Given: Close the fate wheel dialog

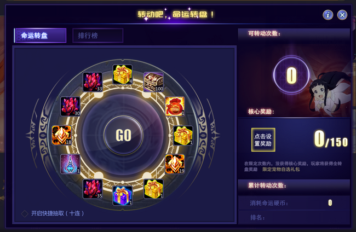Looking at the screenshot, I should point(342,15).
